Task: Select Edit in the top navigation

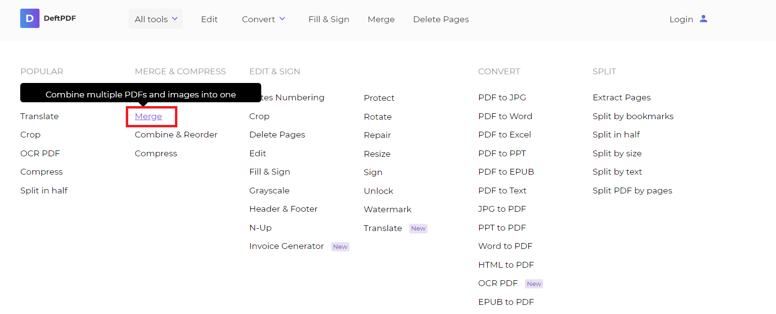Action: pos(209,19)
